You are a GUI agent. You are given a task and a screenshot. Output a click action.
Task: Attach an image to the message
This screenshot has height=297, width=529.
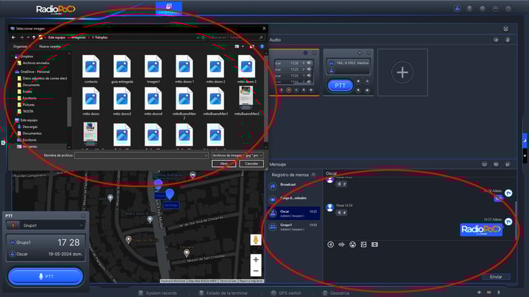point(364,245)
